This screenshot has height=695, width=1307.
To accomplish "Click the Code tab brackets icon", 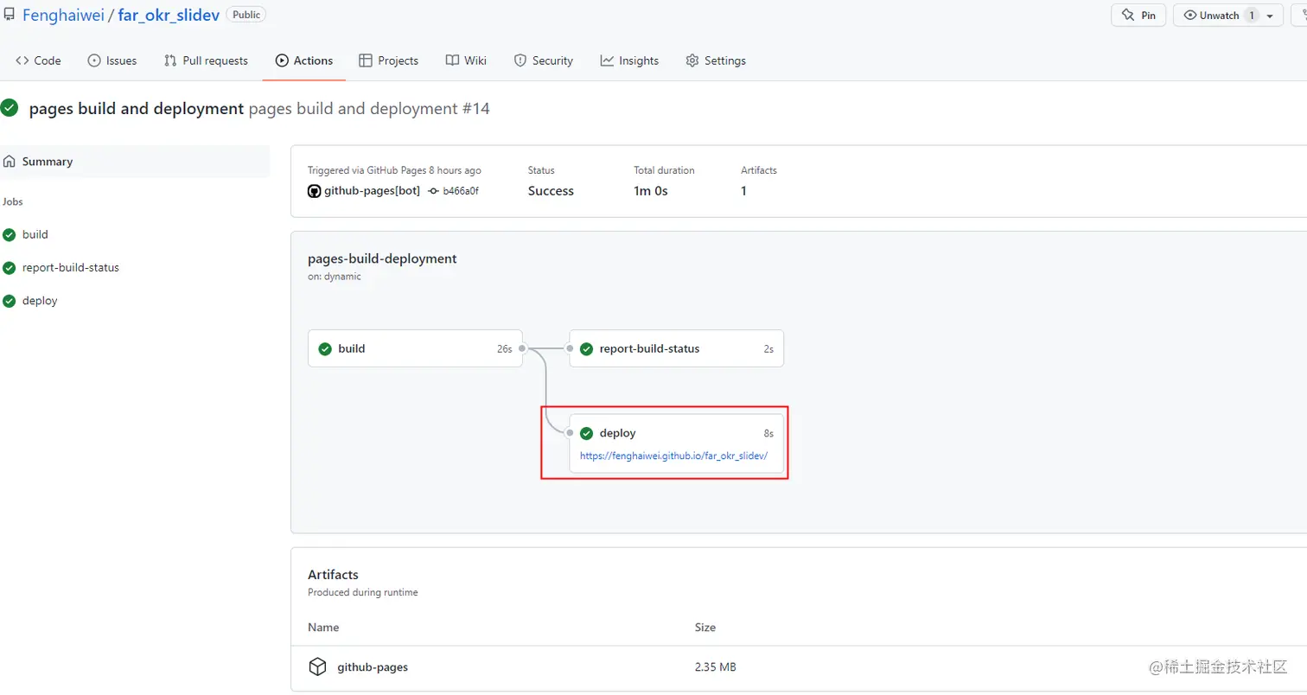I will tap(22, 61).
